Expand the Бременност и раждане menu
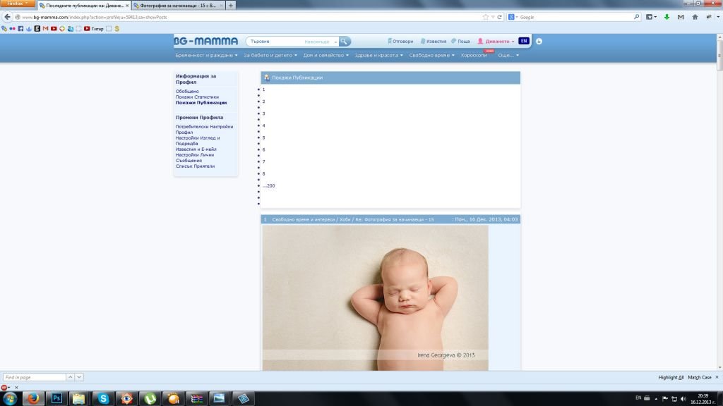Image resolution: width=723 pixels, height=406 pixels. (206, 55)
